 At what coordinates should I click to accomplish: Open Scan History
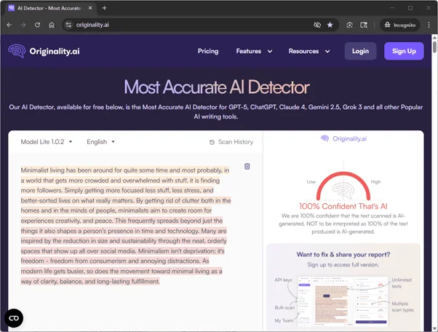[231, 142]
